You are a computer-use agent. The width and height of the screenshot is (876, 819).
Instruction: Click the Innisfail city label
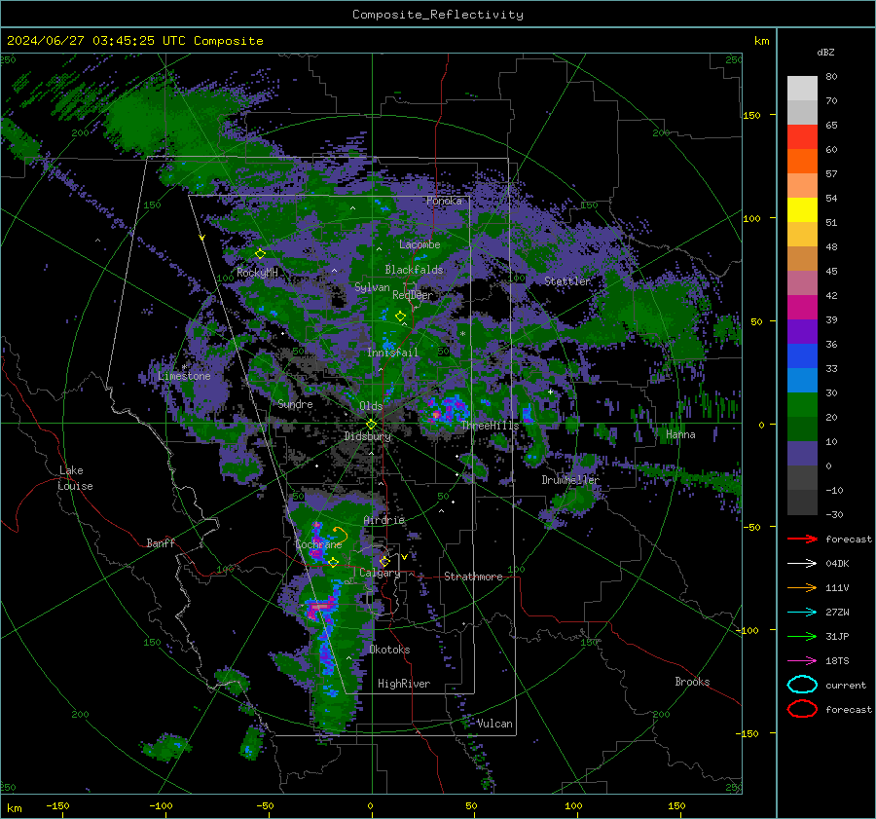click(392, 353)
